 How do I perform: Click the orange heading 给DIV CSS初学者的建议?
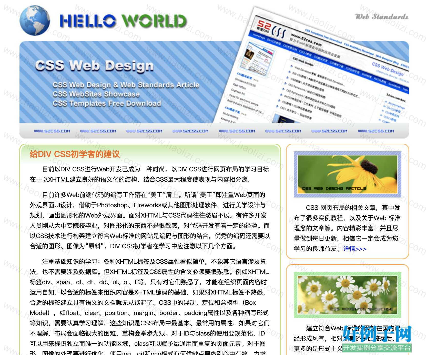point(75,154)
